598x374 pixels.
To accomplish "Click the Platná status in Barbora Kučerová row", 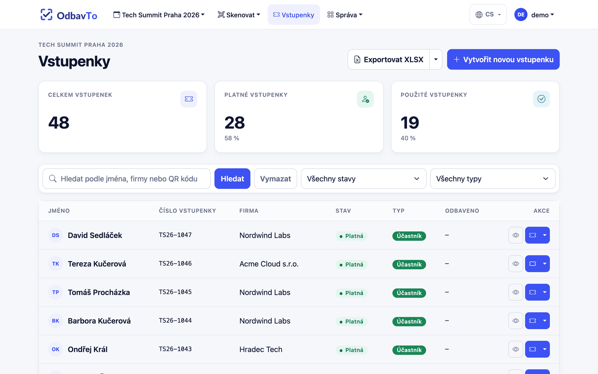I will click(x=351, y=321).
